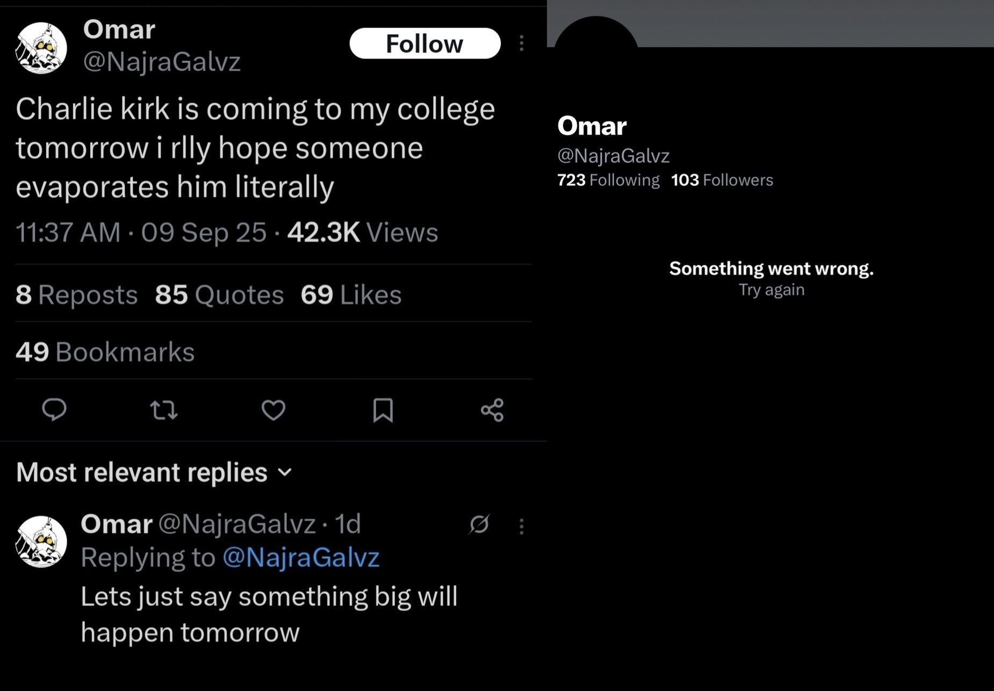
Task: Open the blue @NajraGalvz mention link
Action: [301, 557]
